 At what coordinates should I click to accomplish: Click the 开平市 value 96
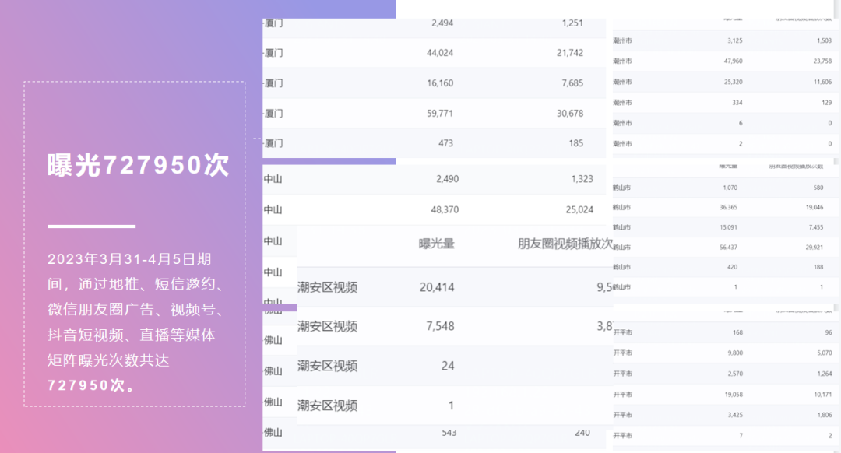pyautogui.click(x=829, y=332)
